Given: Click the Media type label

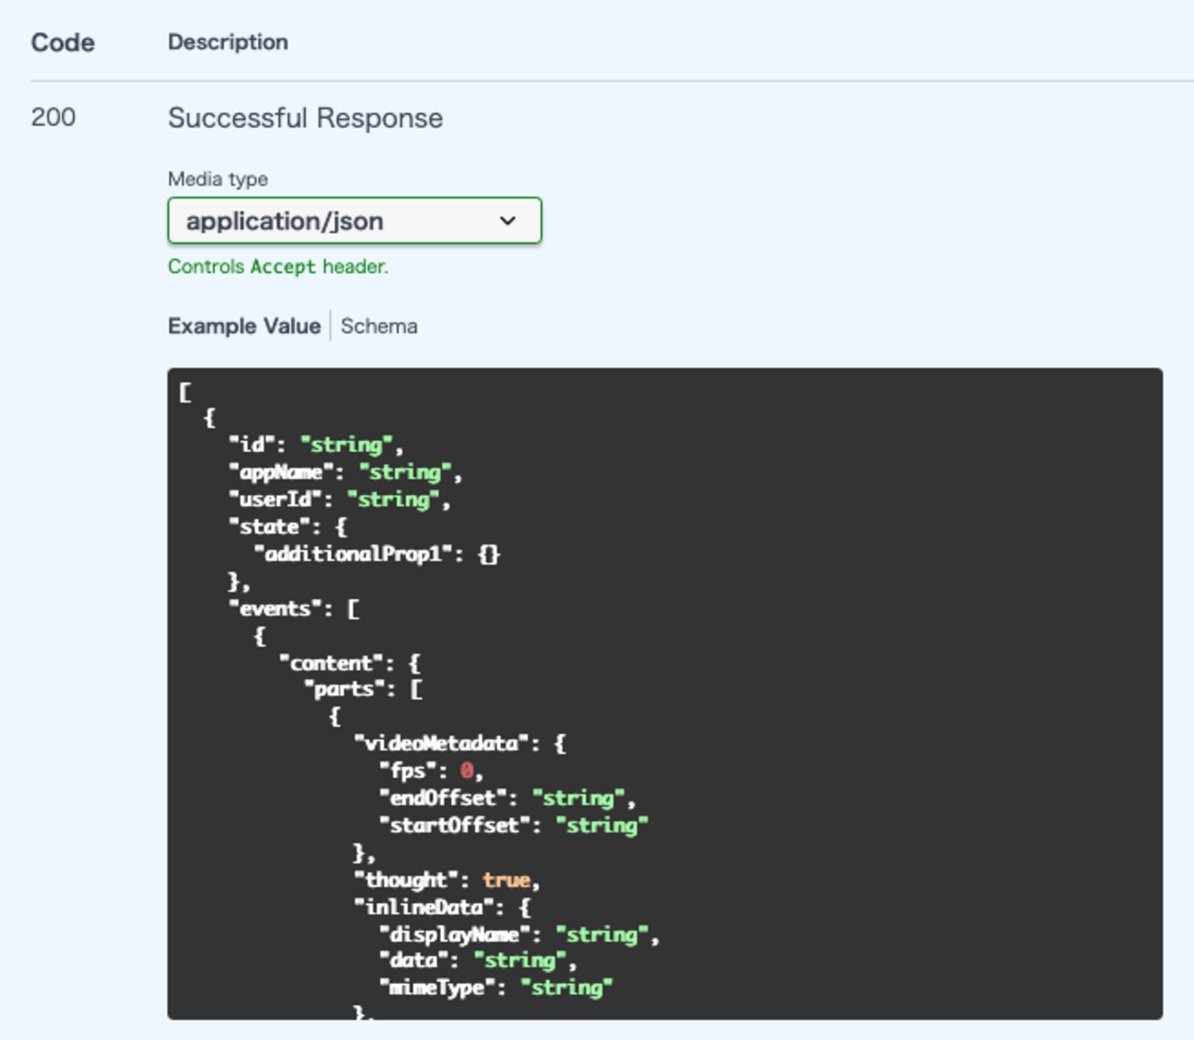Looking at the screenshot, I should (x=218, y=179).
